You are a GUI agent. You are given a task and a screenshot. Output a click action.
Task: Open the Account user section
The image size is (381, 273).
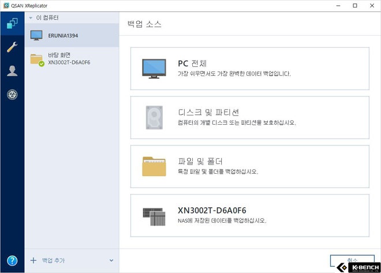(x=12, y=71)
